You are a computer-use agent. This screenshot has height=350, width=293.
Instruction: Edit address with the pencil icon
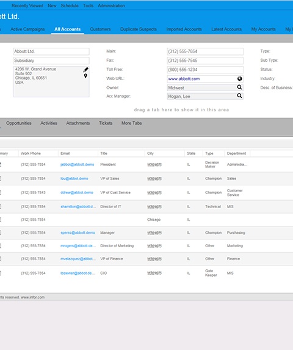(85, 70)
